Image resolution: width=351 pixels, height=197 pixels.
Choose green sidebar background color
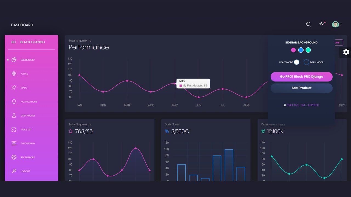tap(308, 50)
